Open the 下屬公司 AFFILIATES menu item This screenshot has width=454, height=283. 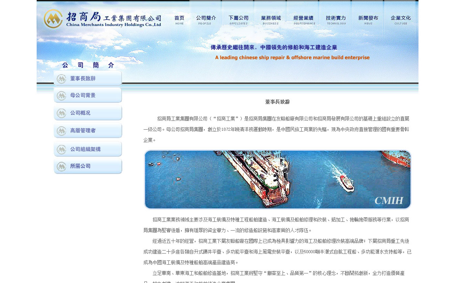tap(239, 20)
